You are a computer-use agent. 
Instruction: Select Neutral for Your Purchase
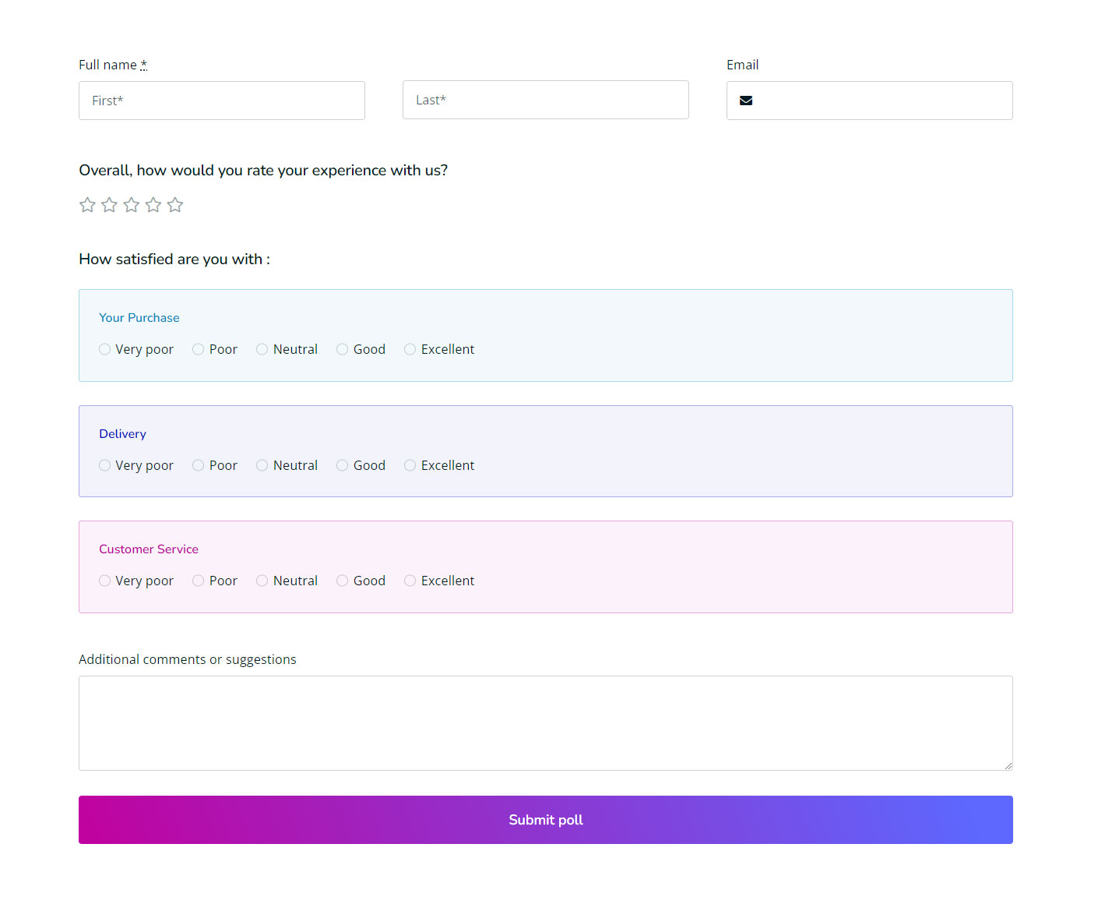262,349
